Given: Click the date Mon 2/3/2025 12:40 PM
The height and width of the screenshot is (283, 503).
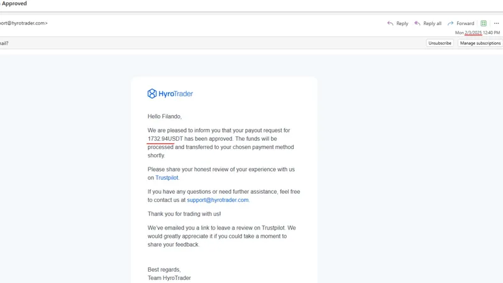Looking at the screenshot, I should click(477, 33).
